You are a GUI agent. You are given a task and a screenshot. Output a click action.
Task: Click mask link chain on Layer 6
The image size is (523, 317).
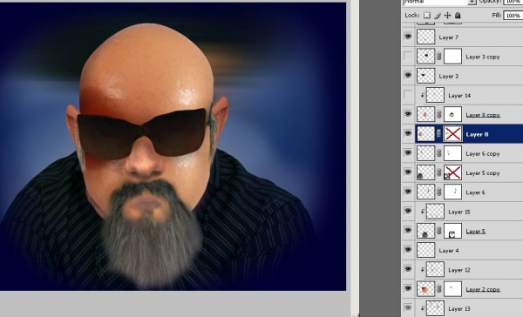tap(439, 192)
